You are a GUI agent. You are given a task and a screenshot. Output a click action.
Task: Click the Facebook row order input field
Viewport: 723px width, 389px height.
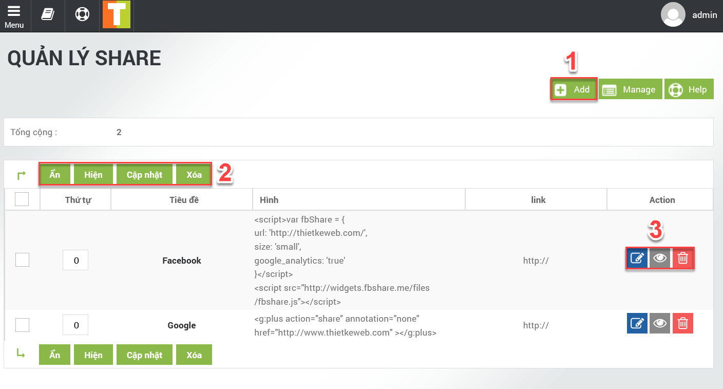tap(75, 260)
